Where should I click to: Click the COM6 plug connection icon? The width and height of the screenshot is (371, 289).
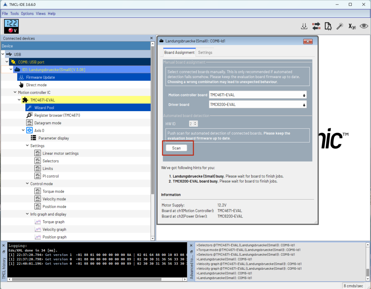click(x=13, y=62)
